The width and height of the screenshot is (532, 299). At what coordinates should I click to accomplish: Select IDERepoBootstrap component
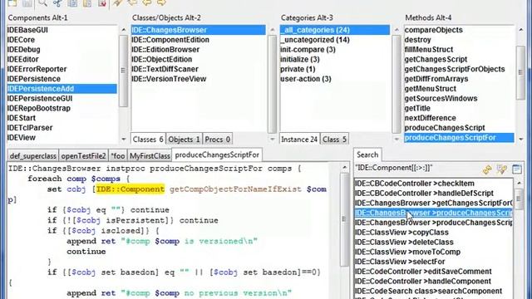coord(62,109)
